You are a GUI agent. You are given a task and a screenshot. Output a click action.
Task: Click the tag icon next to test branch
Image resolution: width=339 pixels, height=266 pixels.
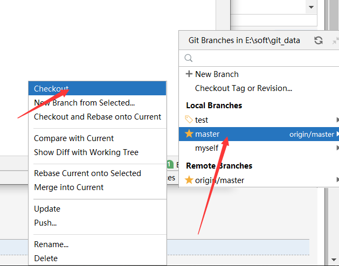pyautogui.click(x=189, y=120)
